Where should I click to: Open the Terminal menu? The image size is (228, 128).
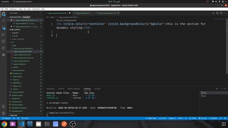[36, 9]
